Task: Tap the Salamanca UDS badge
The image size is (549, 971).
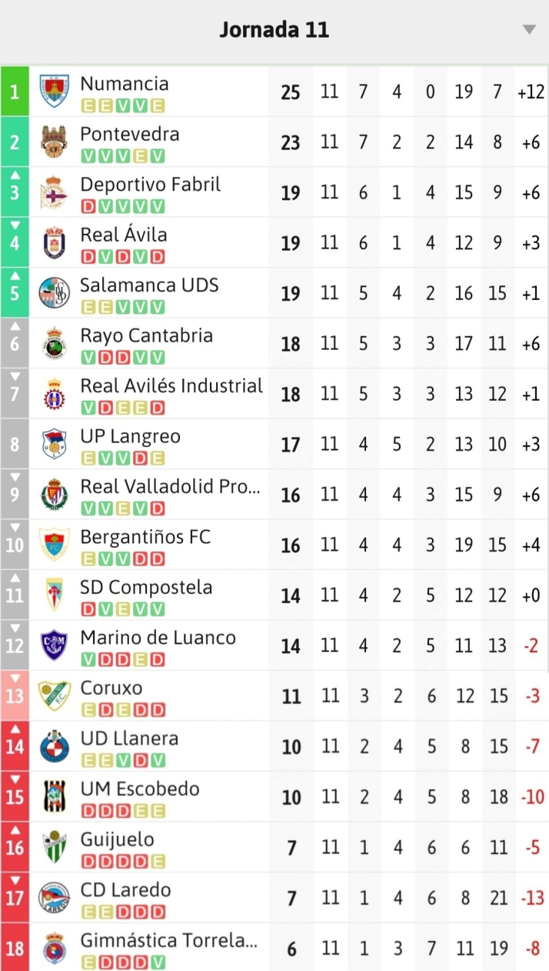Action: pos(54,294)
